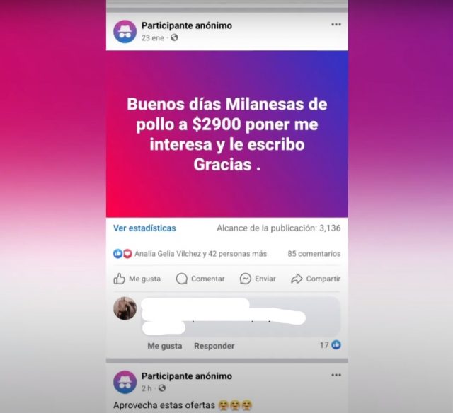Image resolution: width=453 pixels, height=413 pixels.
Task: View the like and heart reaction icons
Action: coord(122,254)
